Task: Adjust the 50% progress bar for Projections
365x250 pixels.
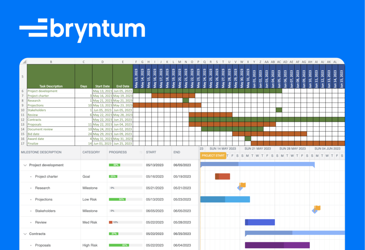Action: [122, 199]
